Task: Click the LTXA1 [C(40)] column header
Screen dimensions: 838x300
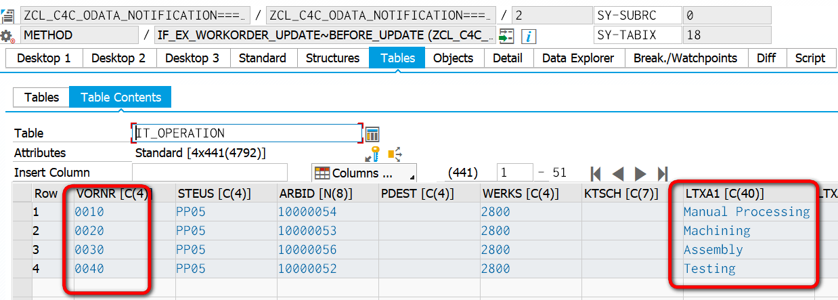Action: [x=749, y=194]
